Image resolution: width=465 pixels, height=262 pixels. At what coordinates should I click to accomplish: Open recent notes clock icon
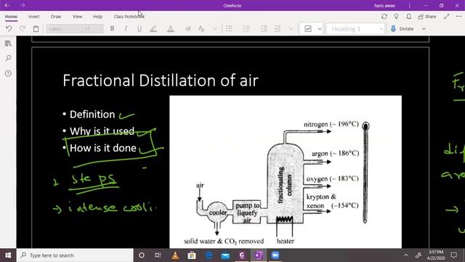coord(8,73)
